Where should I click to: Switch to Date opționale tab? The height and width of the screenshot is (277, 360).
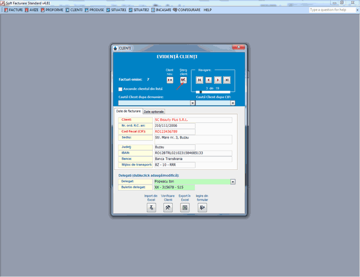(153, 112)
